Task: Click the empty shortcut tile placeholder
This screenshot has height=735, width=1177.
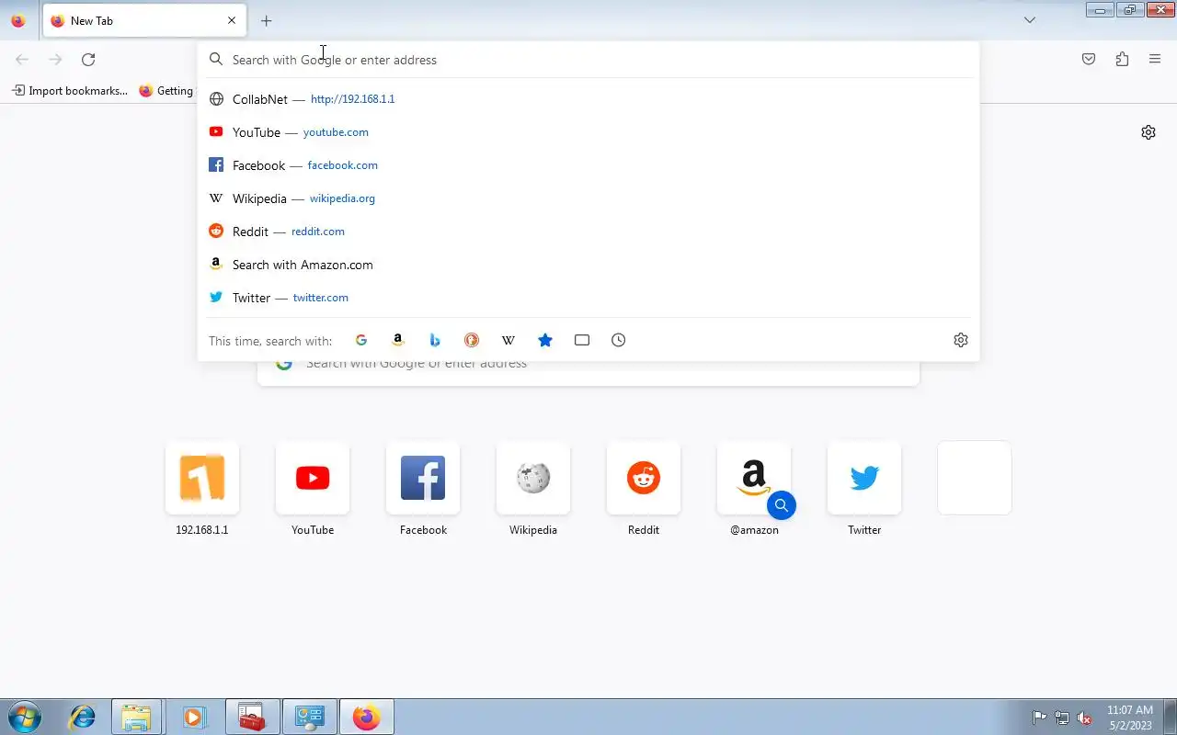Action: 975,478
